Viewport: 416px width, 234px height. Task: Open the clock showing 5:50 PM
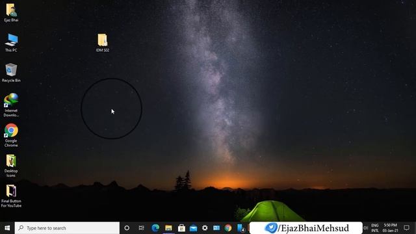(390, 228)
